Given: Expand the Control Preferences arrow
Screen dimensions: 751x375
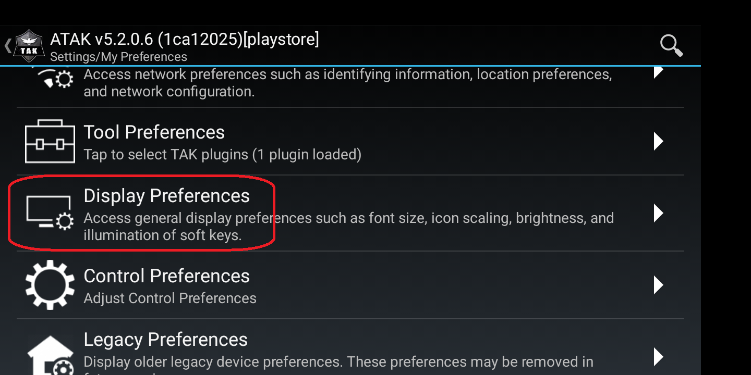Looking at the screenshot, I should tap(658, 285).
